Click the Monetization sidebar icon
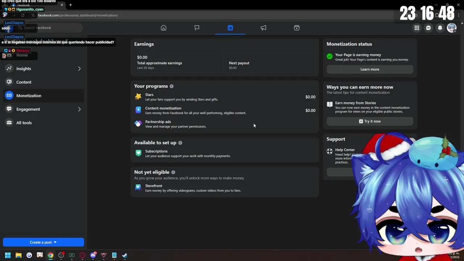Image resolution: width=464 pixels, height=261 pixels. [x=9, y=96]
